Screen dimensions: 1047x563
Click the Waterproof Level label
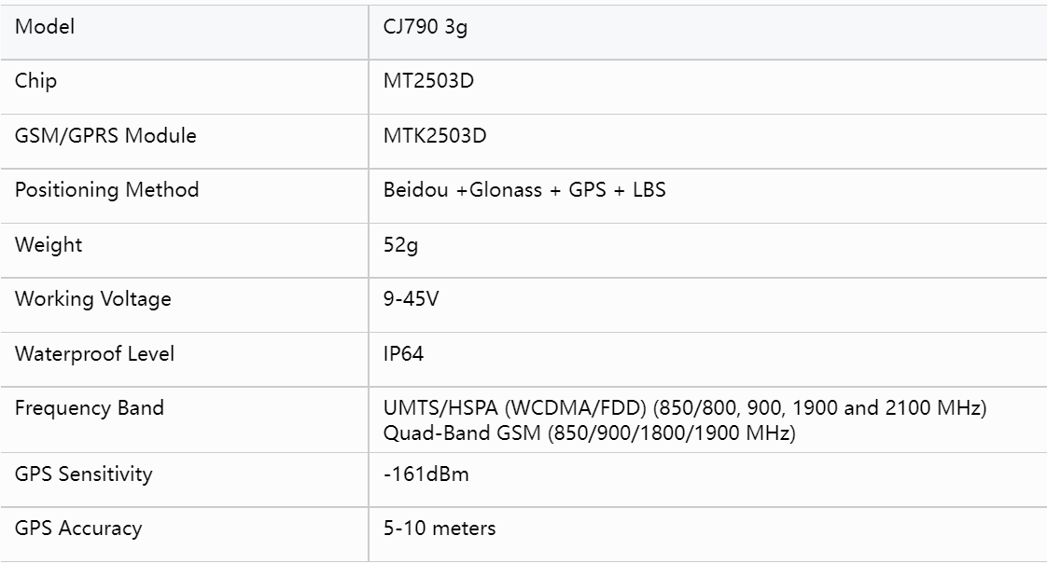coord(94,354)
